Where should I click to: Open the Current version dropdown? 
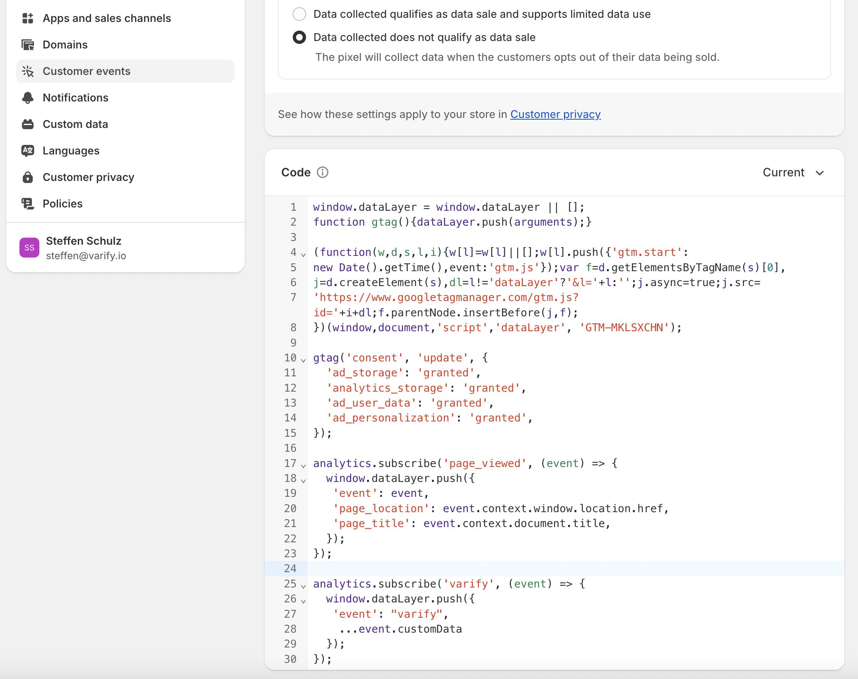tap(794, 172)
